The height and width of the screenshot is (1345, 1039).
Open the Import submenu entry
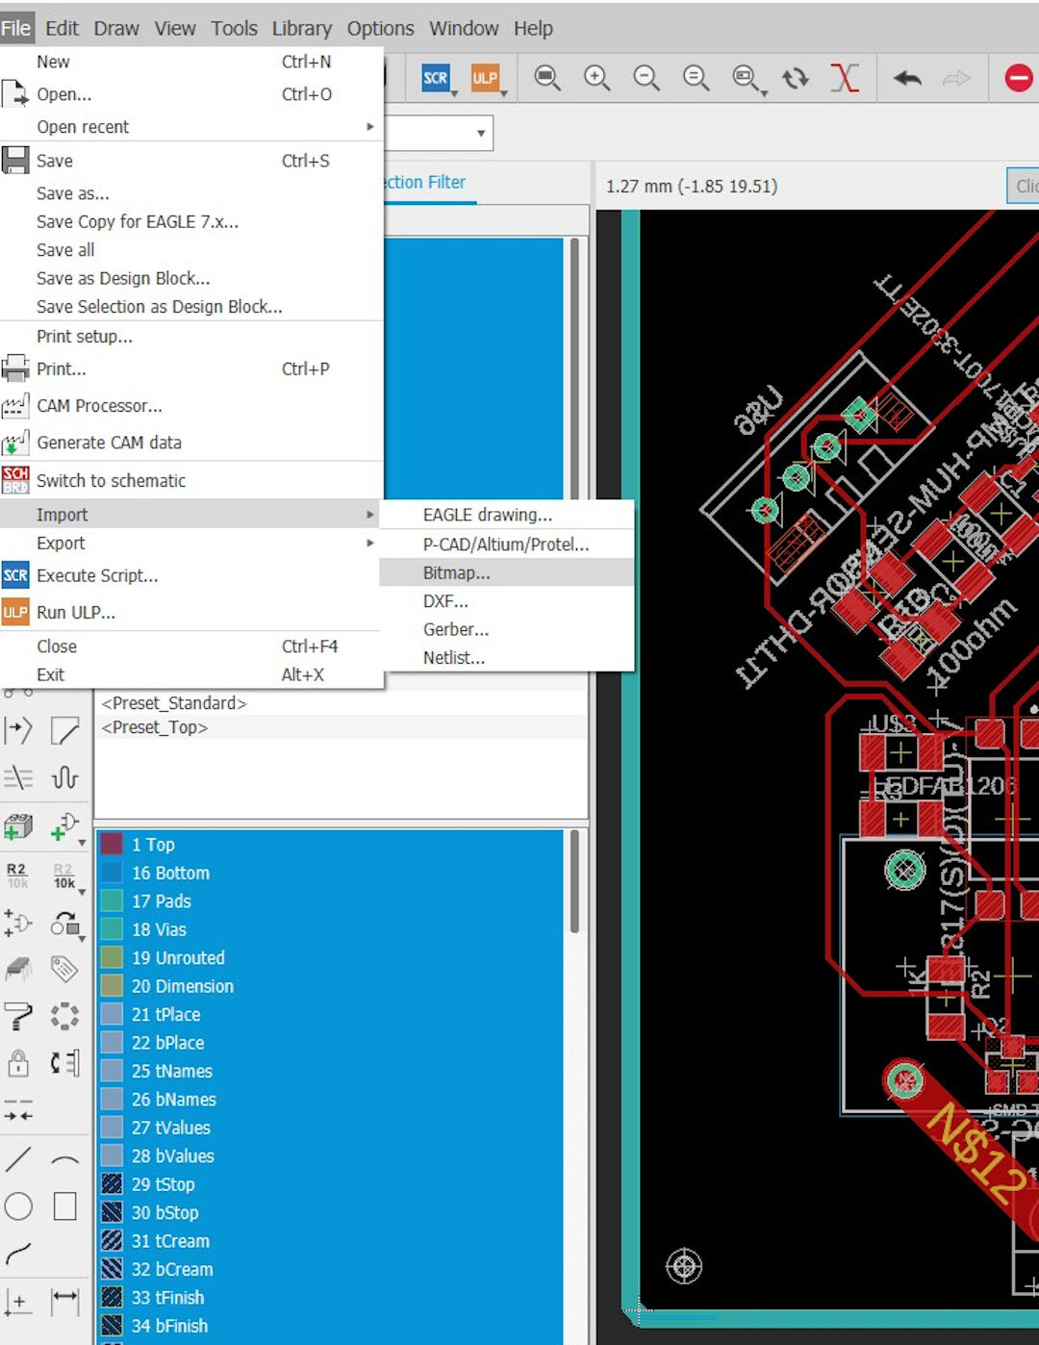click(191, 515)
